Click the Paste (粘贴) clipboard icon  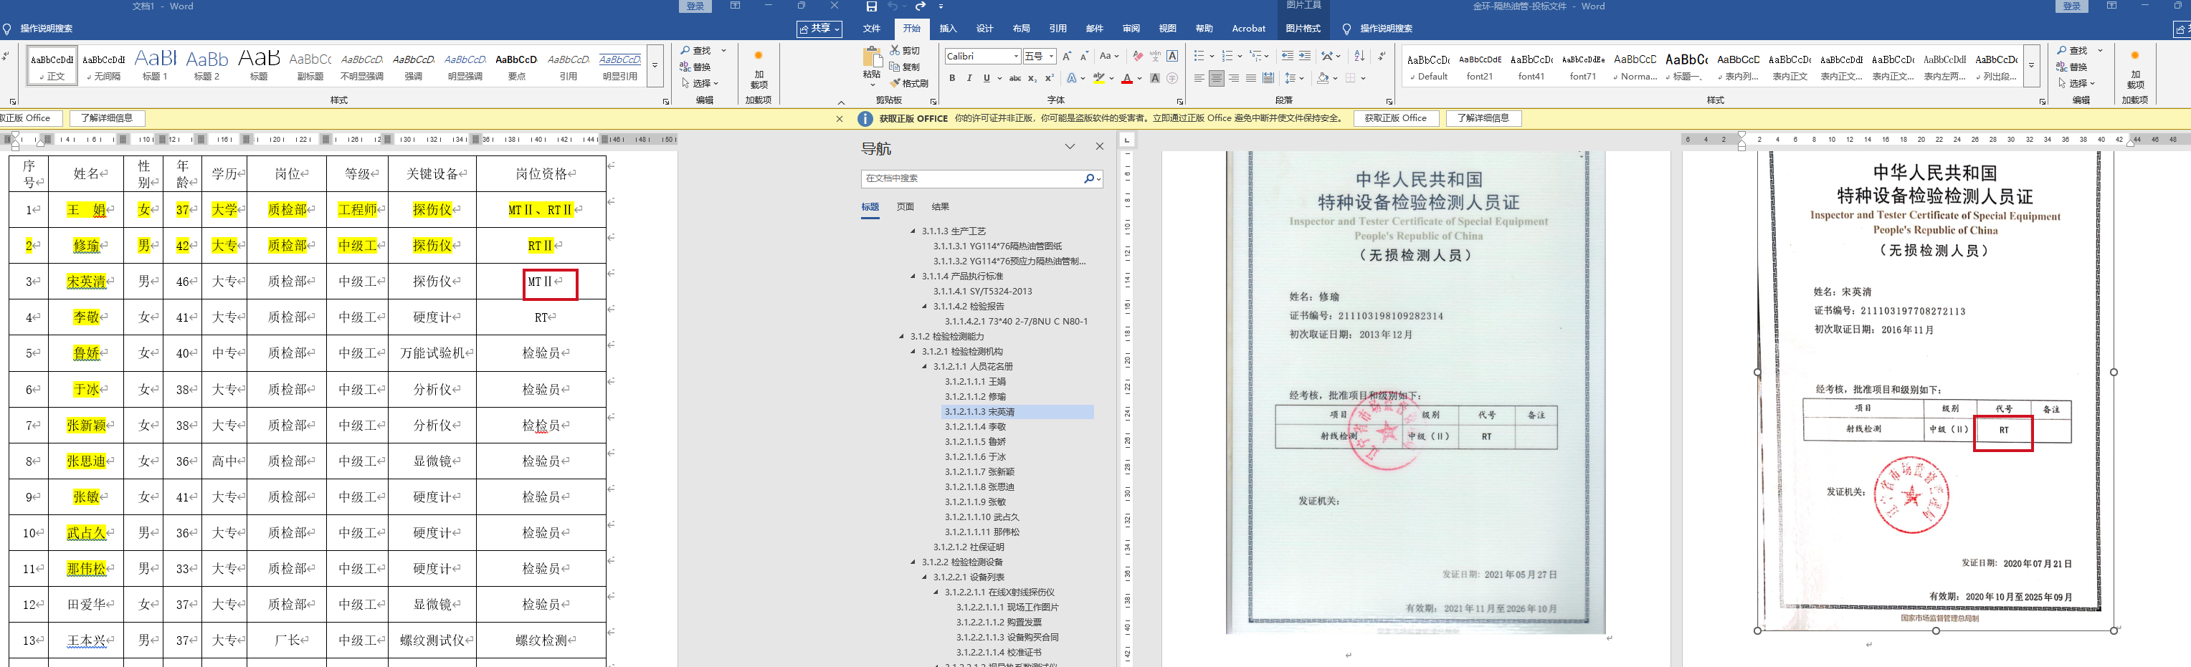tap(872, 61)
